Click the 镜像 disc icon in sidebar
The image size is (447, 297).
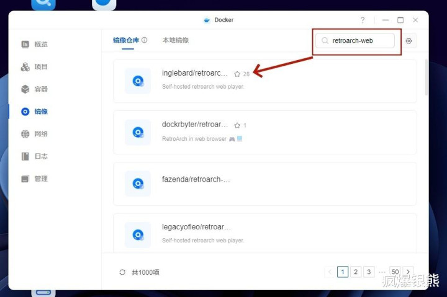[25, 112]
